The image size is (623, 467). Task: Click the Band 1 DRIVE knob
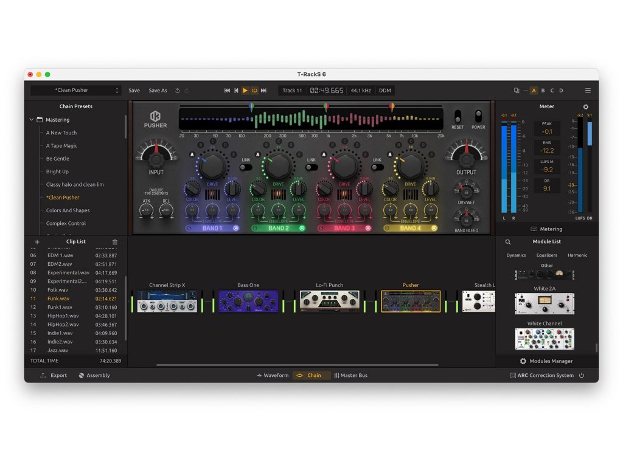pos(212,165)
